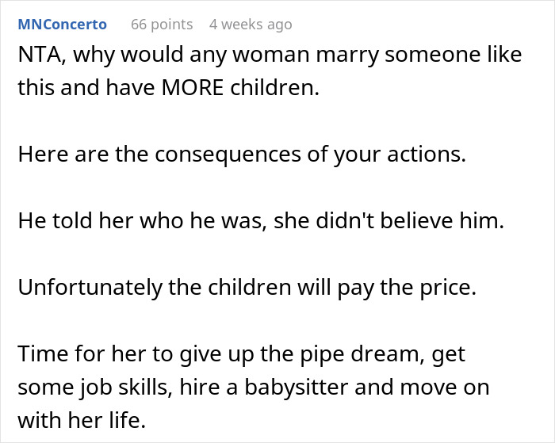Open MNConcerto's user profile

(x=62, y=25)
